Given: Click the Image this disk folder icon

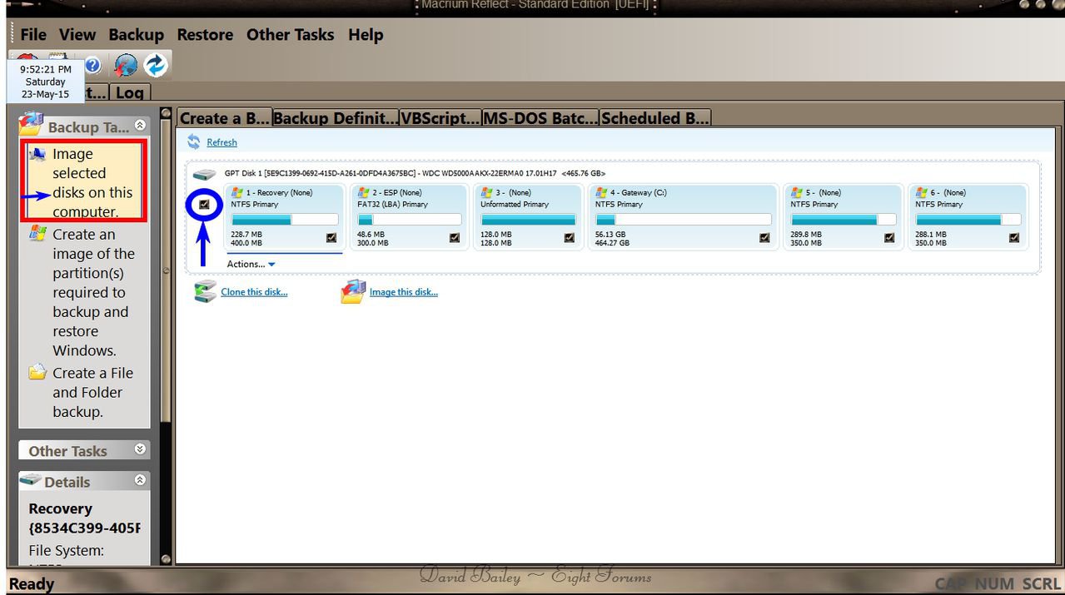Looking at the screenshot, I should tap(353, 291).
